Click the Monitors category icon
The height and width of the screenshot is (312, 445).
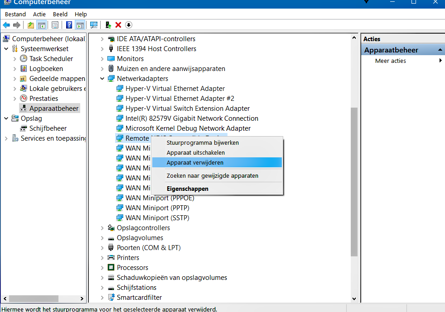[x=111, y=59]
